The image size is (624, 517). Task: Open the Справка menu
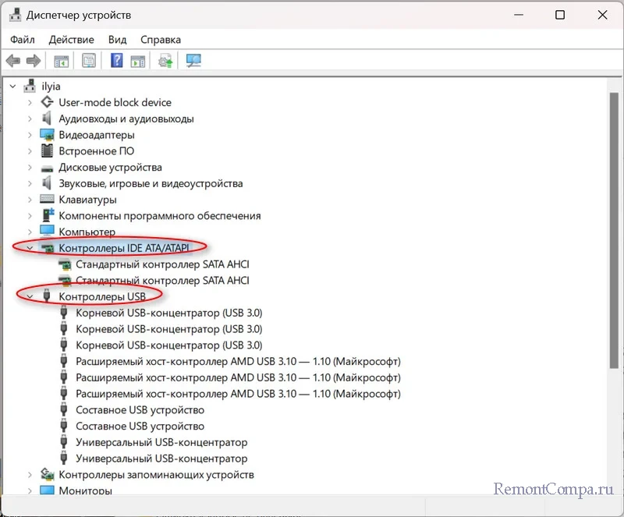(x=160, y=39)
